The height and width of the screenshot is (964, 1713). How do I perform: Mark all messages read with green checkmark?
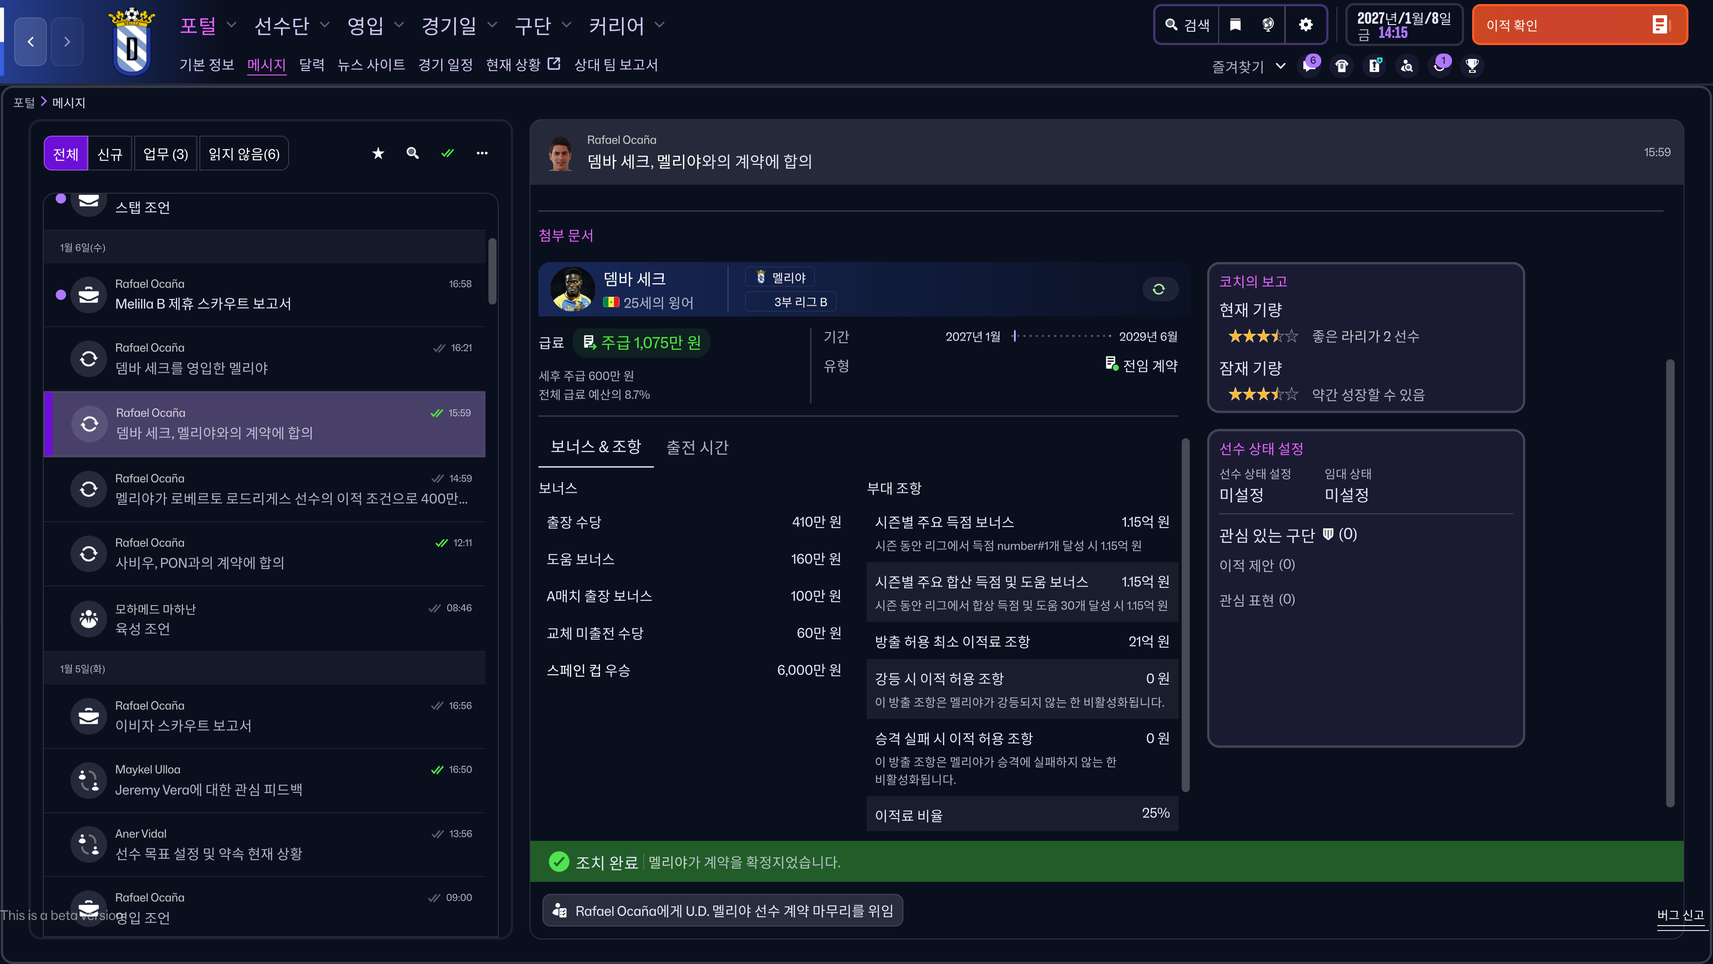click(x=447, y=154)
